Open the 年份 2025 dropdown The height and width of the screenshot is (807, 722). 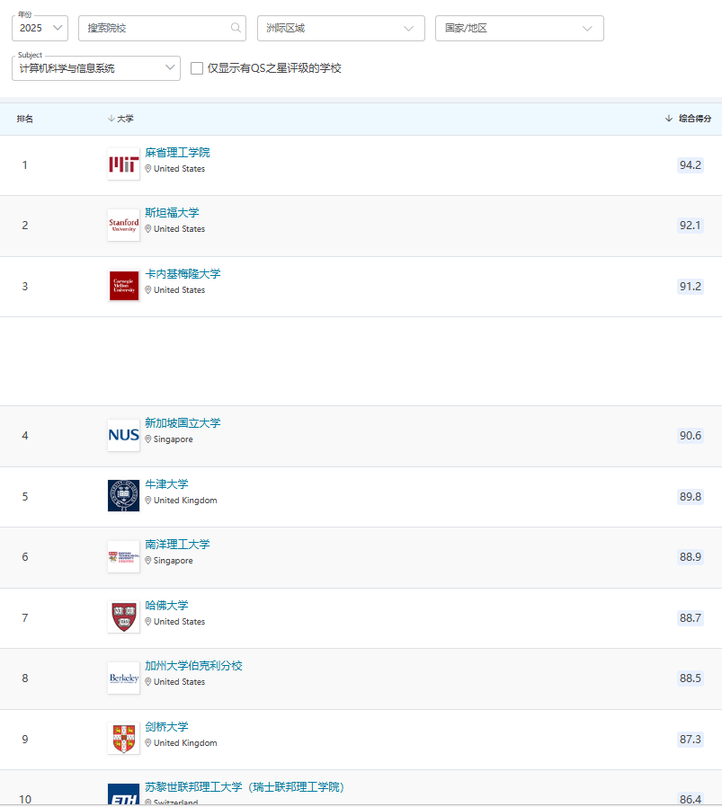[x=40, y=28]
